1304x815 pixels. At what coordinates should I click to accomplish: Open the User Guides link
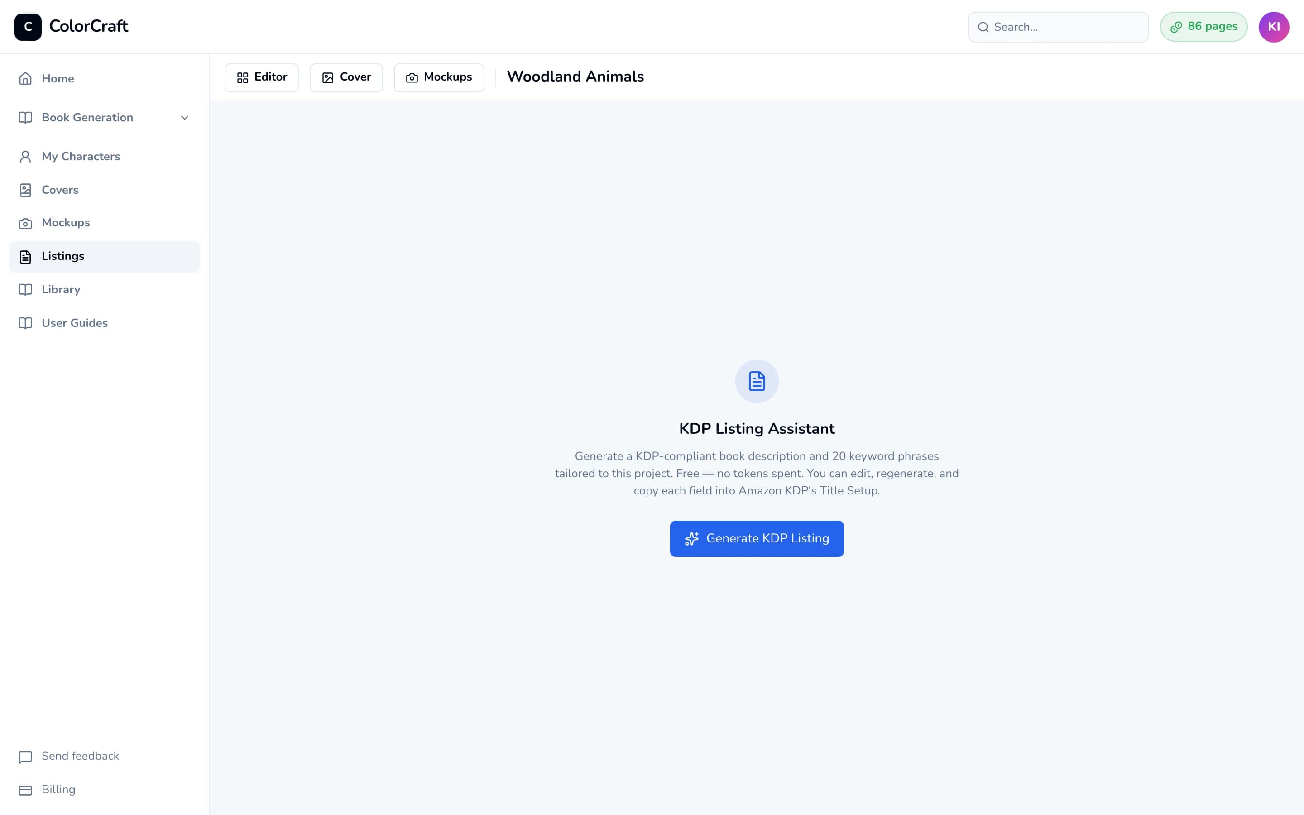[x=105, y=323]
